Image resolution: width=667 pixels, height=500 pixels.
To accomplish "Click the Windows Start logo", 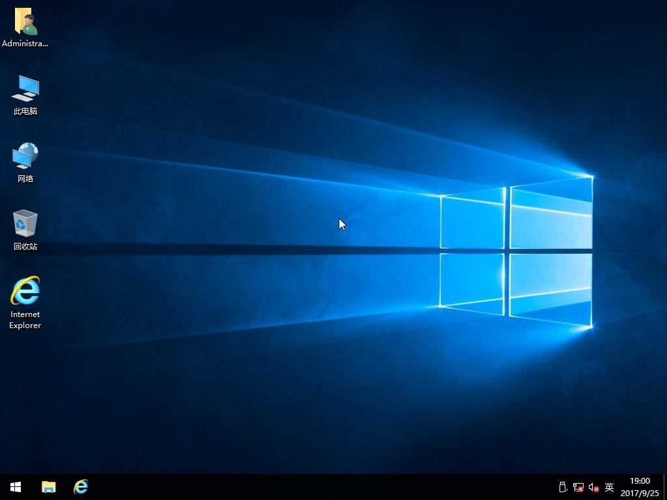I will coord(14,486).
